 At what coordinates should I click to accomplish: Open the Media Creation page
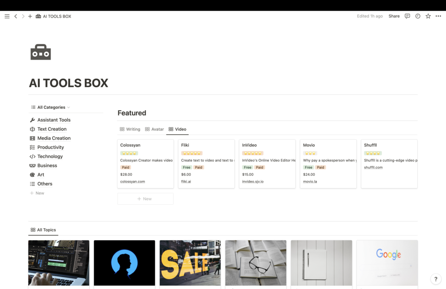tap(54, 138)
